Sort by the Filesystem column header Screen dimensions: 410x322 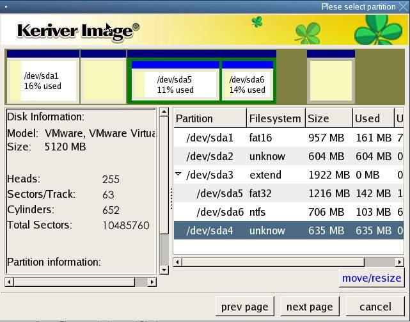(x=276, y=118)
